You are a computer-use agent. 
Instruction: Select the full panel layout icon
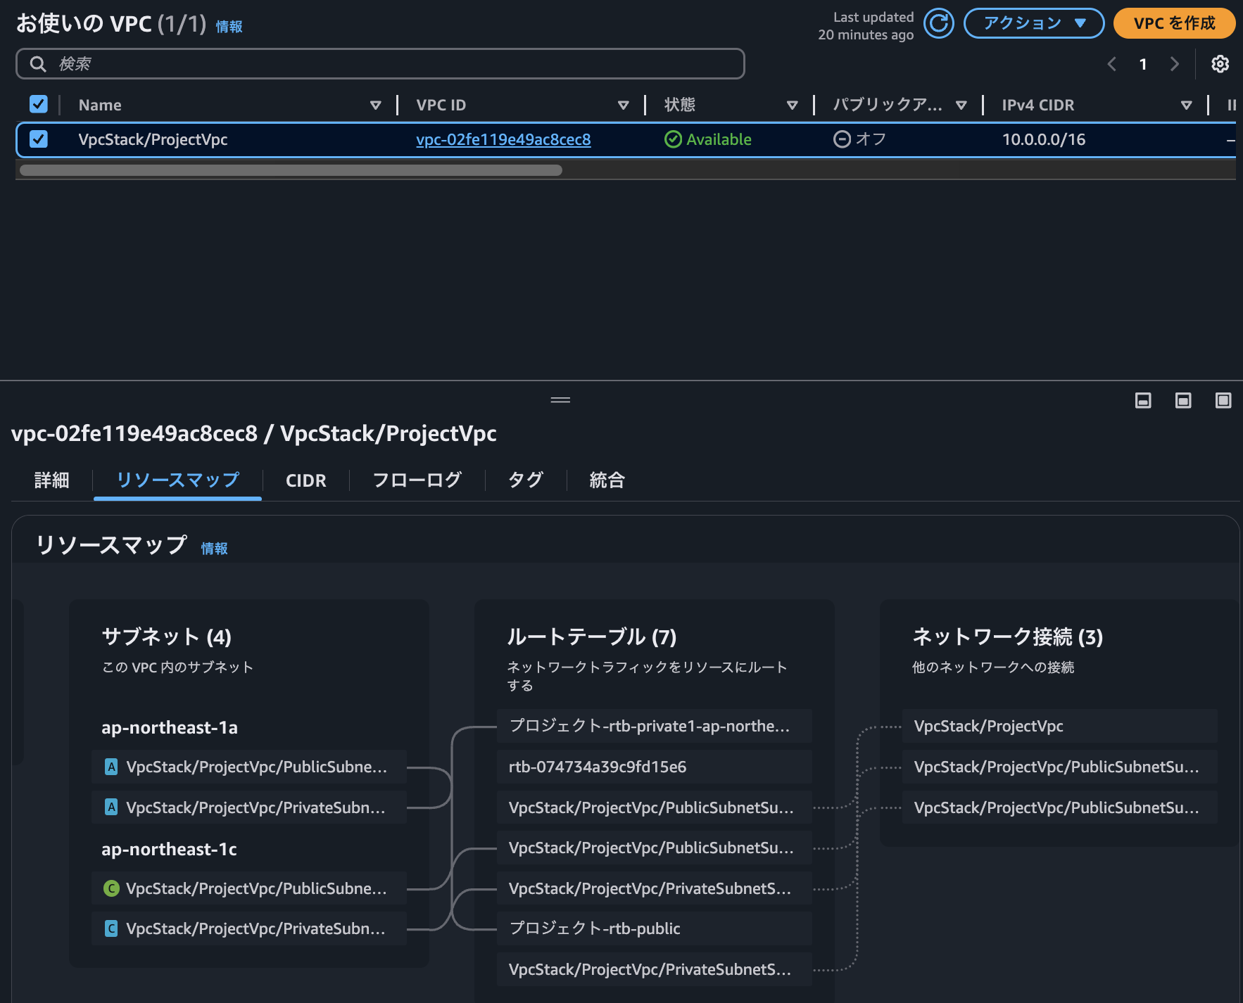coord(1223,400)
